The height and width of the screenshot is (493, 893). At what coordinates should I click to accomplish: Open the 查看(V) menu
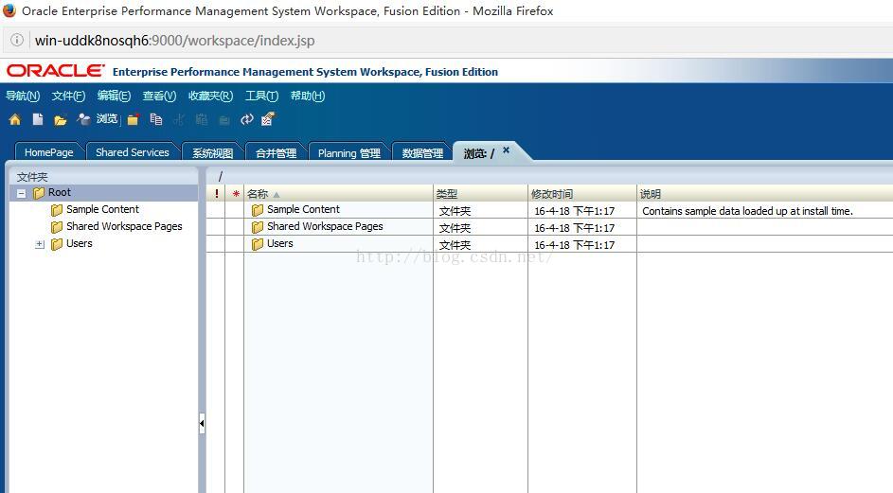pos(159,96)
